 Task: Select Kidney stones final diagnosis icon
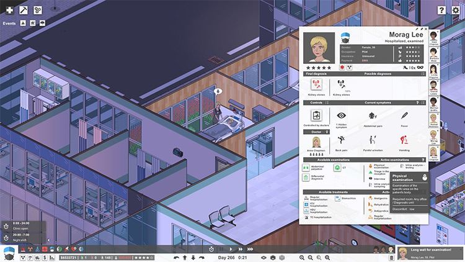[316, 84]
